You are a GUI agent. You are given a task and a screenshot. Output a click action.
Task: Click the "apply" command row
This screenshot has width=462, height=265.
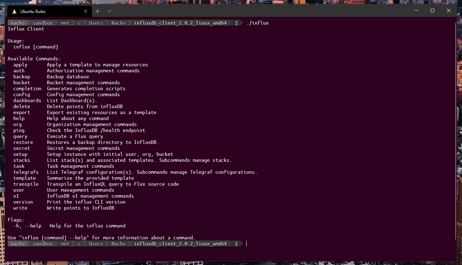click(81, 65)
